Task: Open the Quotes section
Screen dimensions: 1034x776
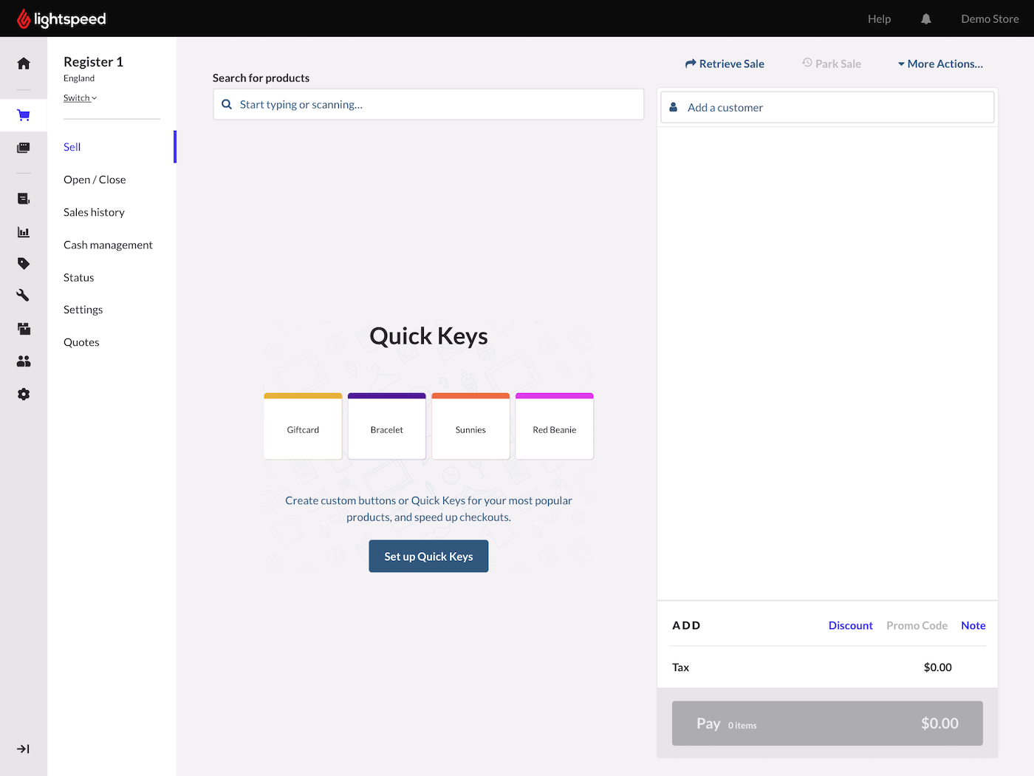Action: (x=81, y=341)
